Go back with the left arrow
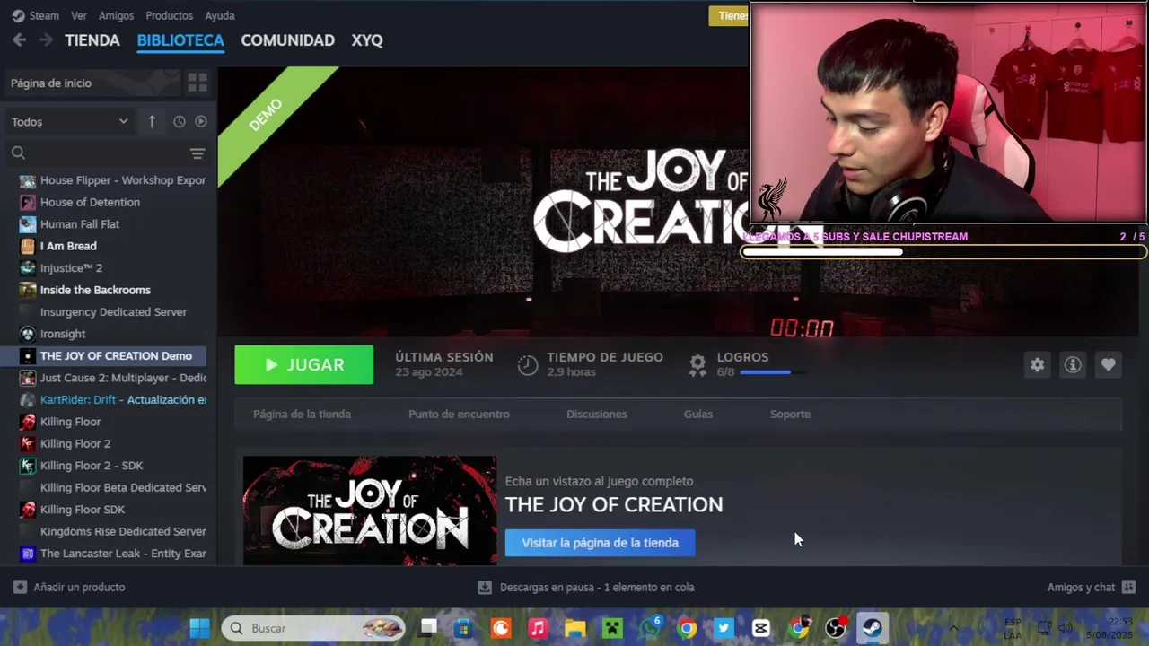Screen dimensions: 1149x646 [x=19, y=40]
